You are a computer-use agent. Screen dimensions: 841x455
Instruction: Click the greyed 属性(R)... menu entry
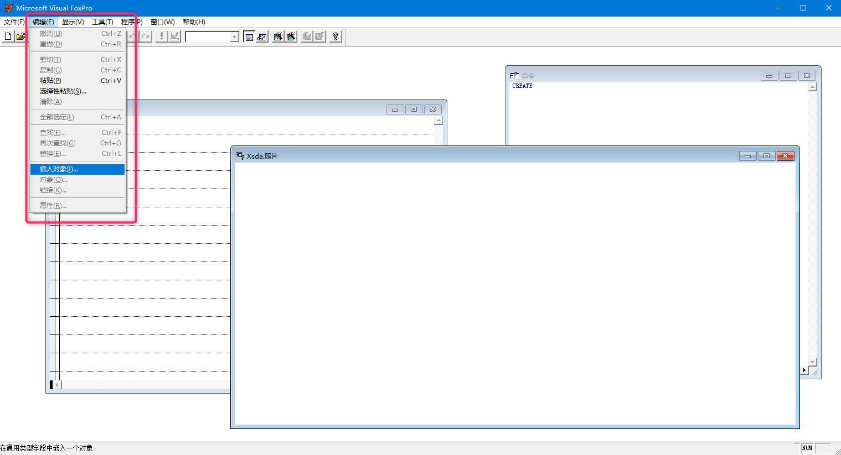(x=78, y=206)
